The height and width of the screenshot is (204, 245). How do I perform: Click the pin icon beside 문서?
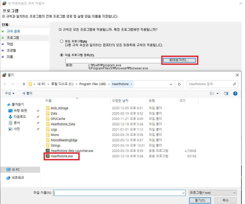coord(38,123)
